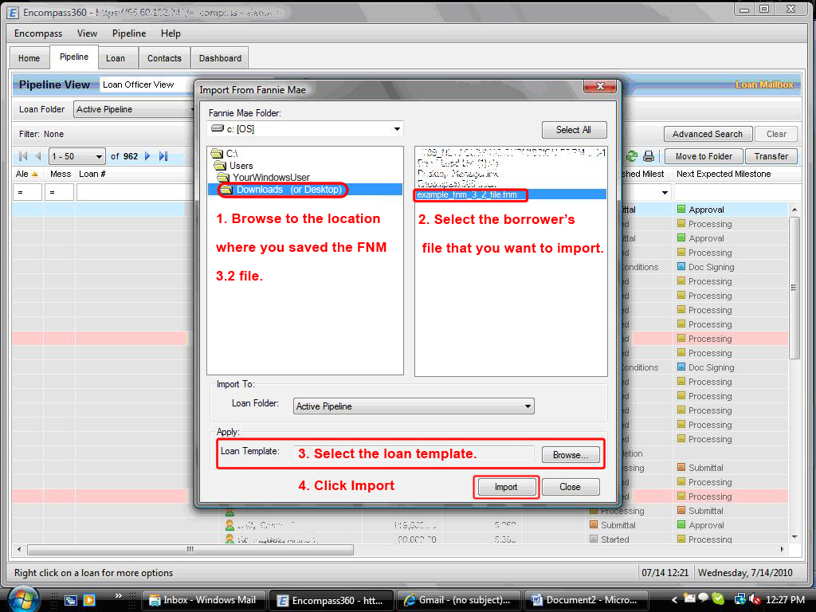The height and width of the screenshot is (612, 816).
Task: Click the Clear filter button
Action: click(776, 134)
